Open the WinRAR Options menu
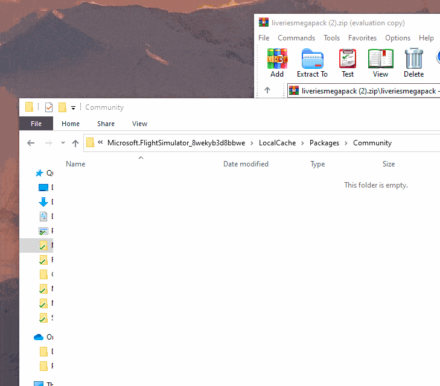This screenshot has height=386, width=440. point(398,38)
